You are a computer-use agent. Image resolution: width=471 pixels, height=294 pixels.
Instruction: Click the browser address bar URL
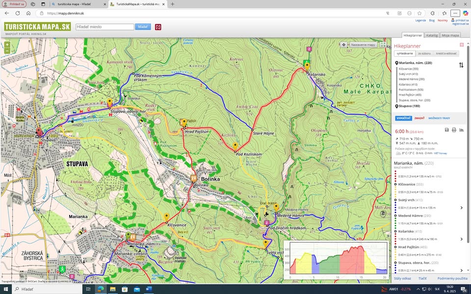[66, 13]
